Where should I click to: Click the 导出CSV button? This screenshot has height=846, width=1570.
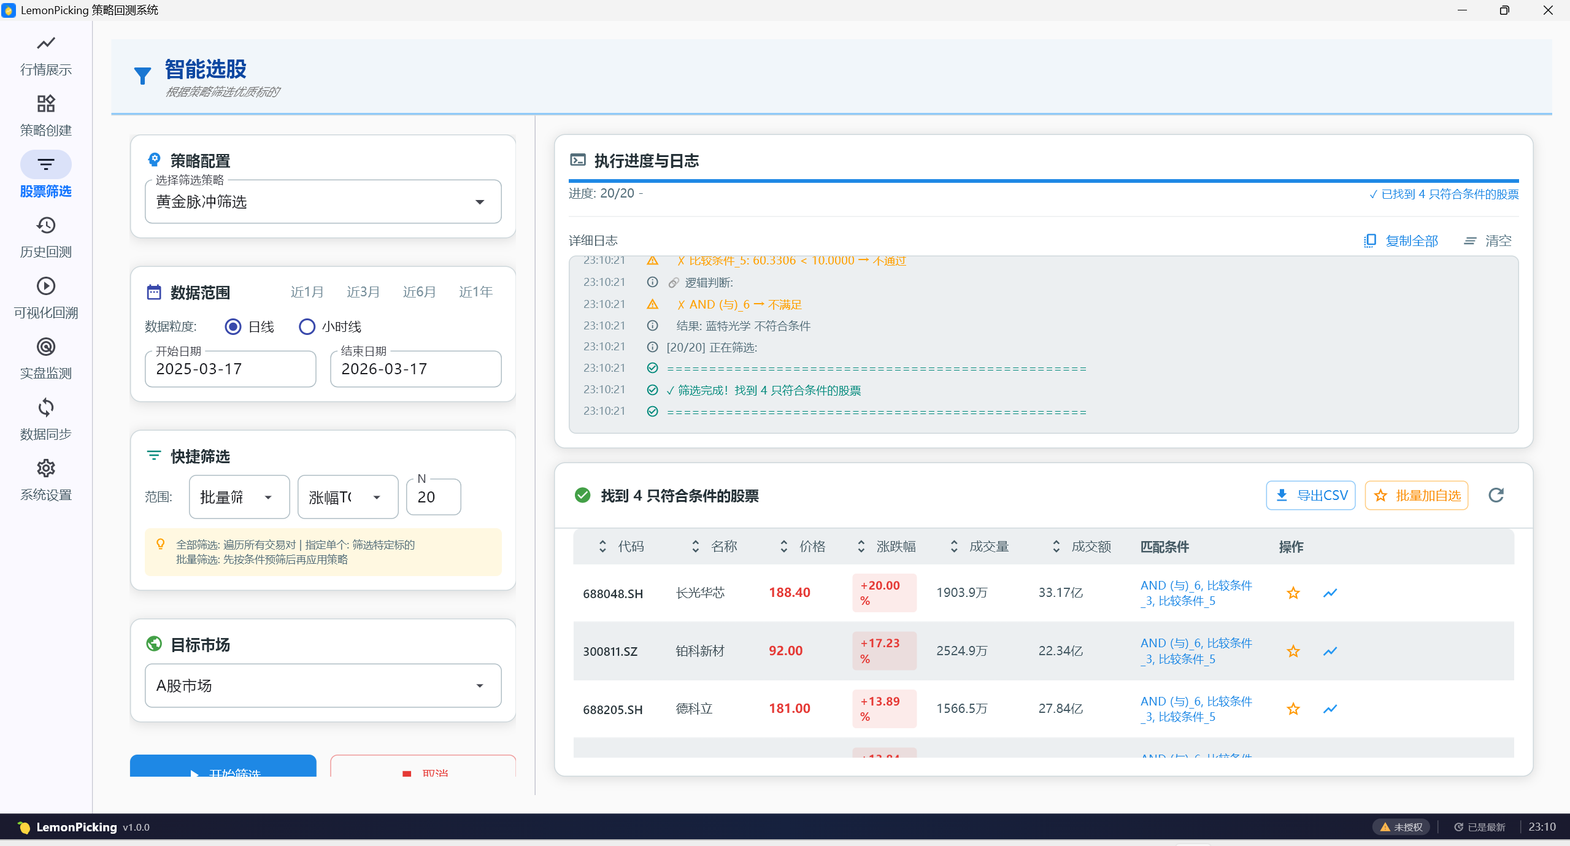[x=1310, y=495]
